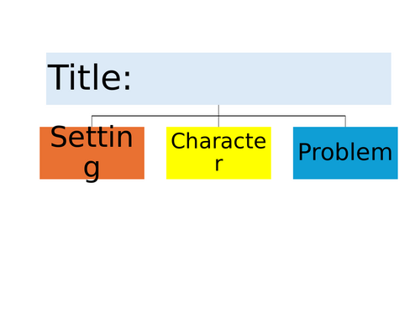Select the blue Problem box
The width and height of the screenshot is (420, 324).
pyautogui.click(x=345, y=153)
